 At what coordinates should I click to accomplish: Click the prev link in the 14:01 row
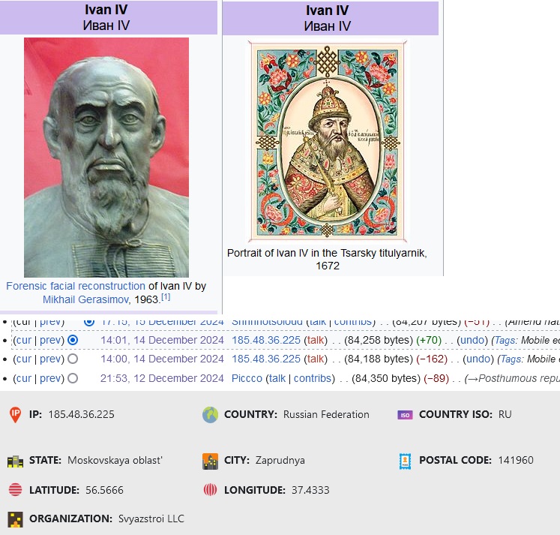(x=50, y=340)
